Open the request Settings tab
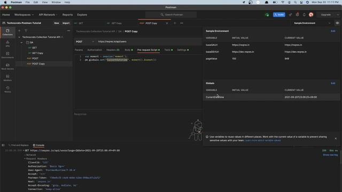This screenshot has height=192, width=342. pos(183,50)
